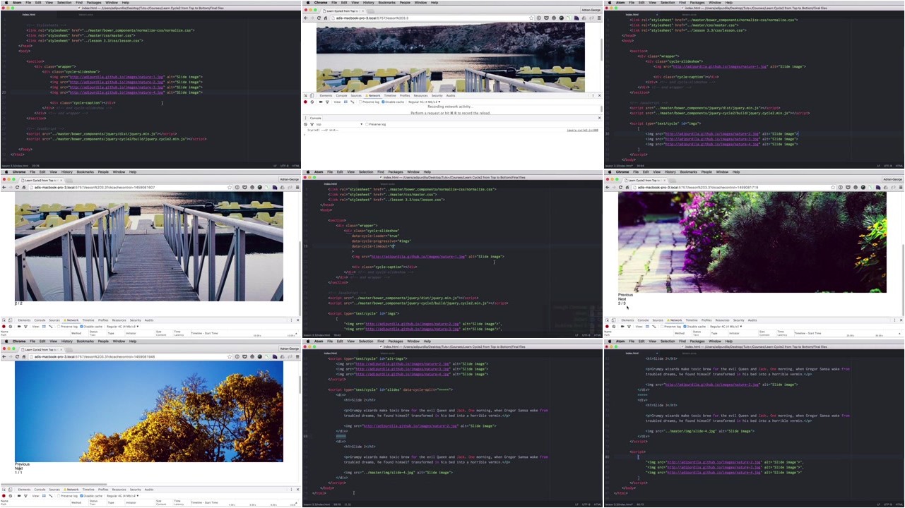
Task: Click Previous link under autumn tree photo
Action: [x=22, y=464]
